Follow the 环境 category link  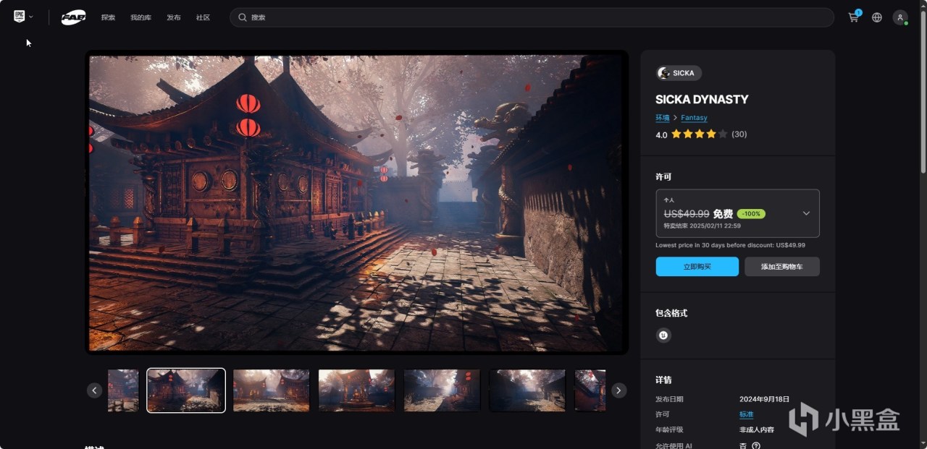(663, 118)
